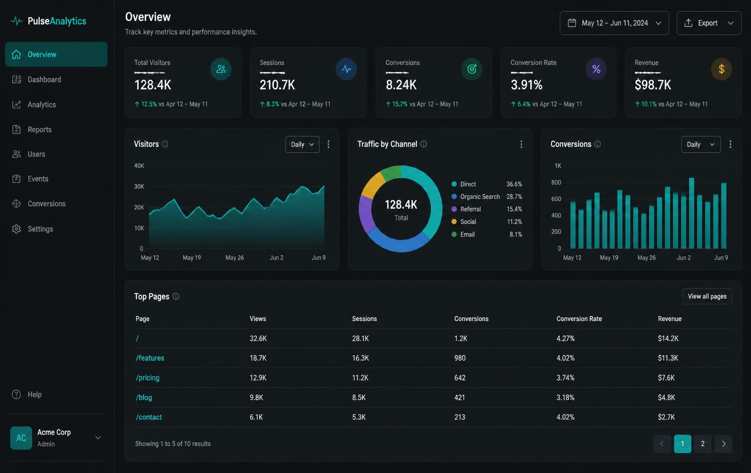Click the Total Visitors people icon

(x=221, y=69)
